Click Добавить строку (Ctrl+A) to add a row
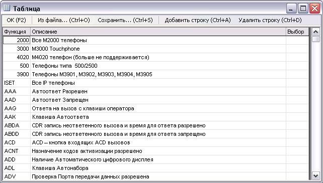This screenshot has height=183, width=323. click(198, 20)
